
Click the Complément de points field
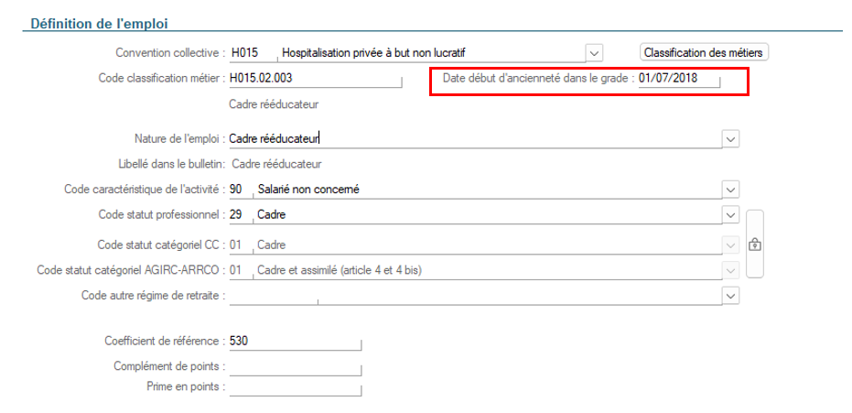(295, 367)
